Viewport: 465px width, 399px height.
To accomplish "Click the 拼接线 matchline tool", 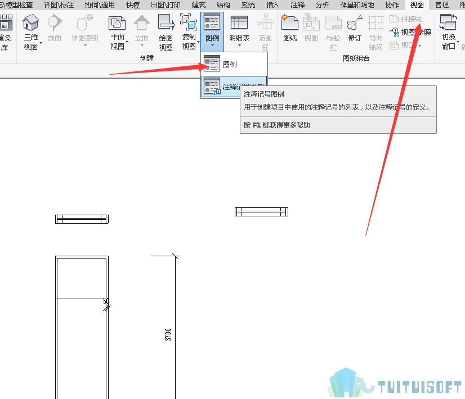I will tap(405, 19).
